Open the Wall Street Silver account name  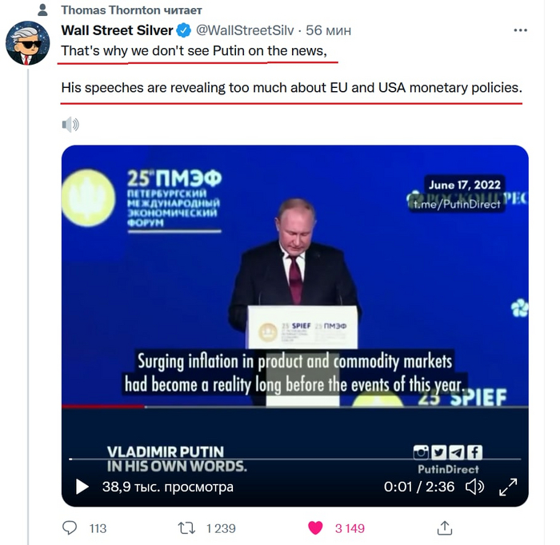click(x=117, y=31)
